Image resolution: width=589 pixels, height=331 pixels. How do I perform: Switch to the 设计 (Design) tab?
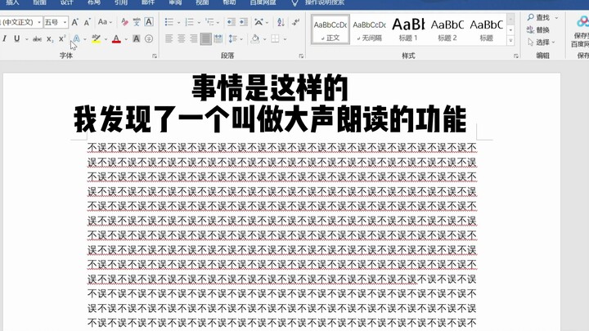click(x=66, y=2)
